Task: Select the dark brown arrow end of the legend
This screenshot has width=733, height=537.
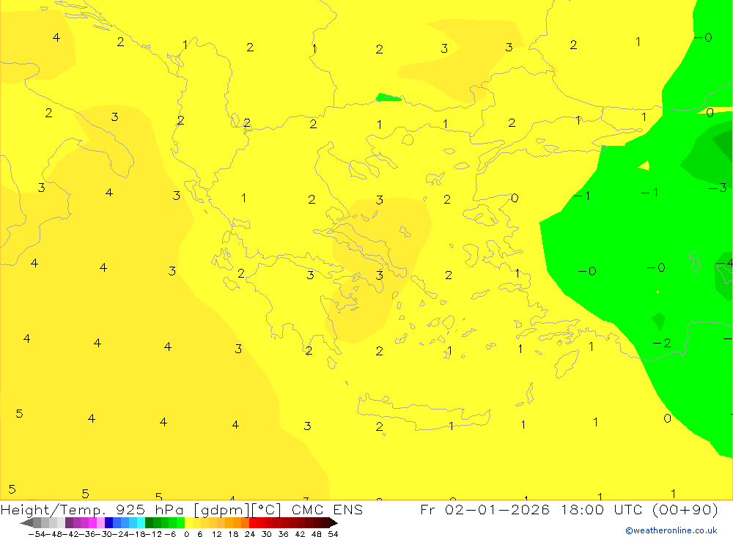Action: (334, 522)
